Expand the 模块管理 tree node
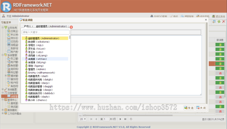The width and height of the screenshot is (227, 129). [x=6, y=75]
